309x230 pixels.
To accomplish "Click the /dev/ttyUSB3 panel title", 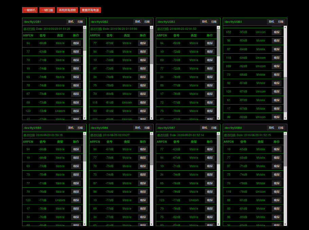I will [166, 22].
